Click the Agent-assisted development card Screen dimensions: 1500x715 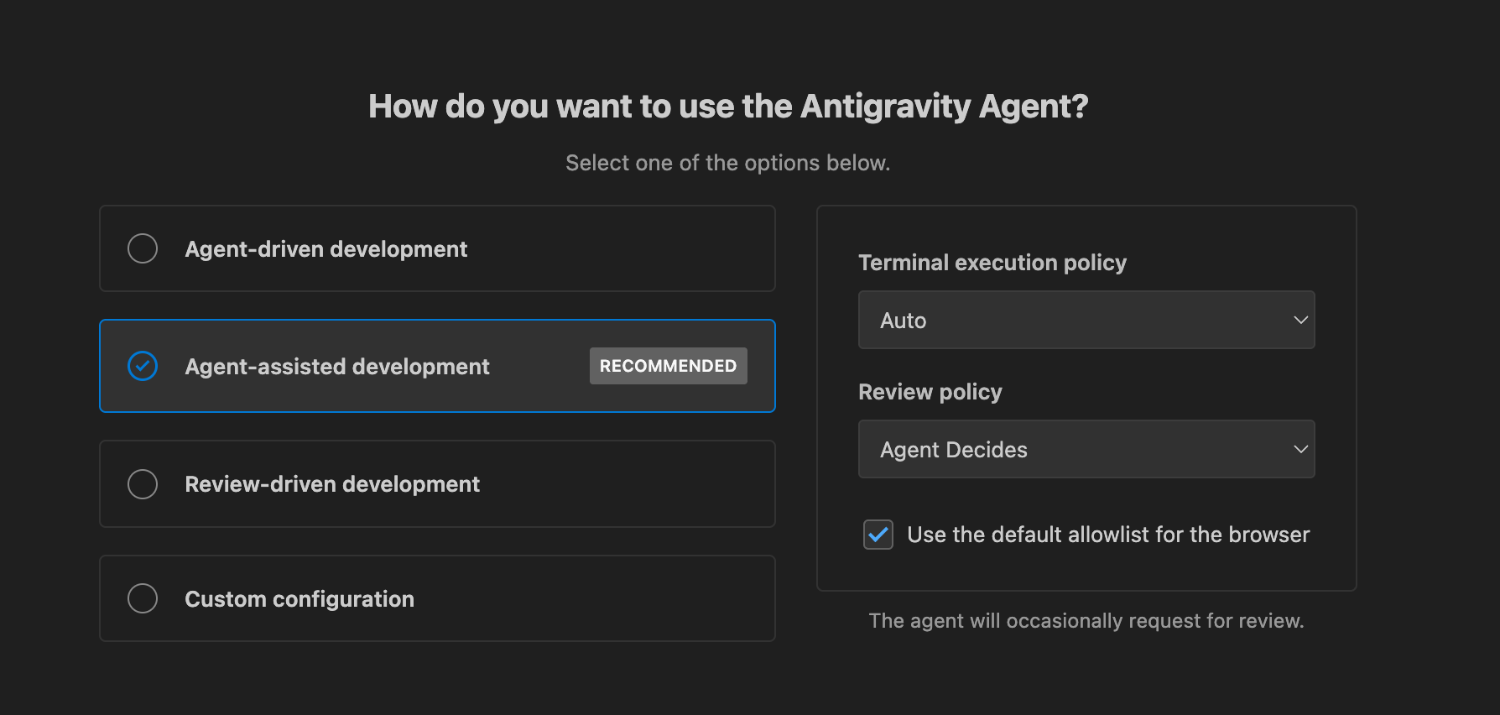point(436,366)
